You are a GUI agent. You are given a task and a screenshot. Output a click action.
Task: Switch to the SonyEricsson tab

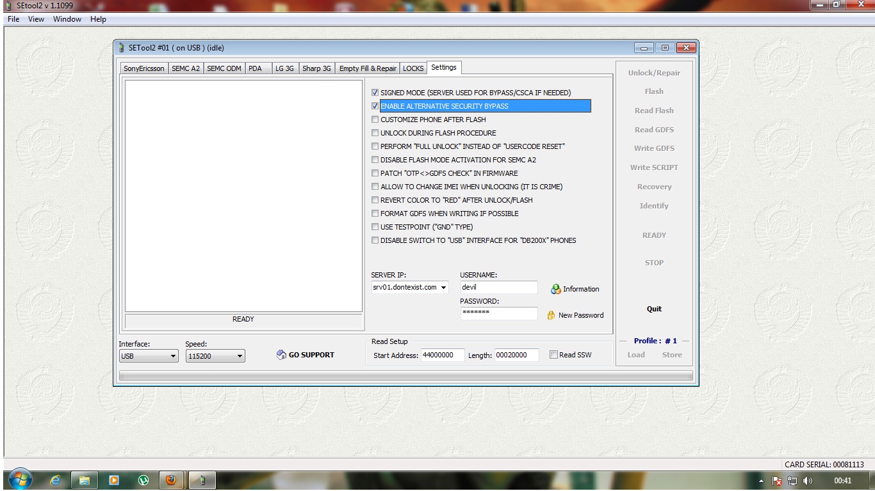tap(144, 68)
